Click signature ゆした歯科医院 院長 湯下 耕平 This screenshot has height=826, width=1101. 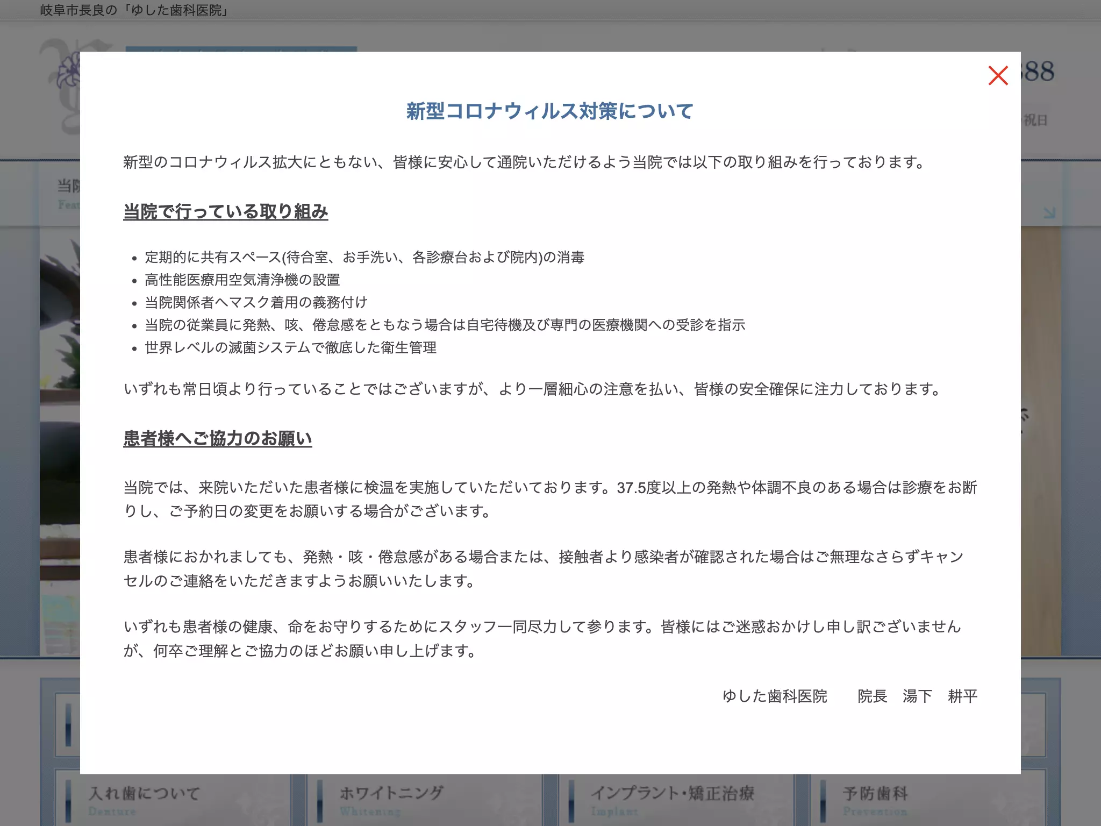click(x=849, y=696)
